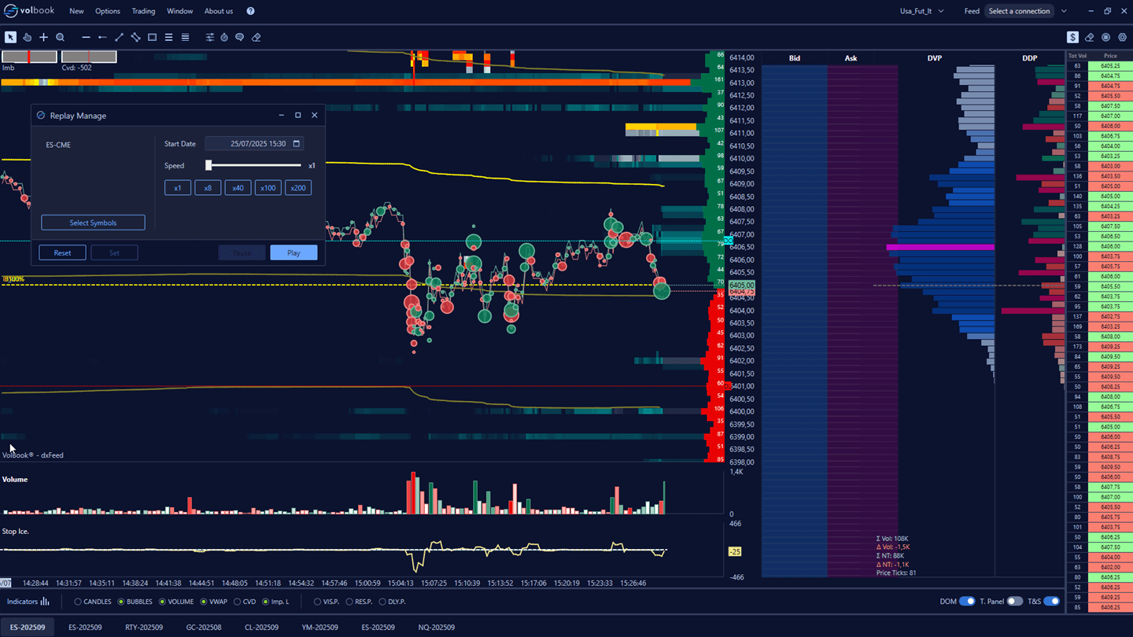Toggle the CVD radio option

[237, 602]
